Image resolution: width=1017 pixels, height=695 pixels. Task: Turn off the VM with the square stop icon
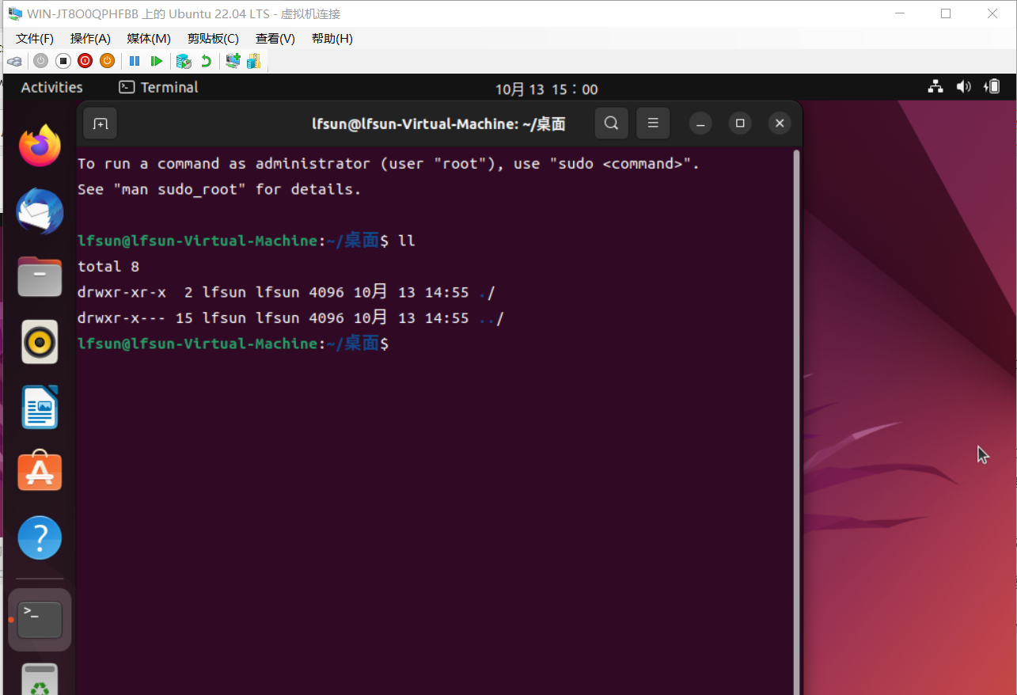coord(63,61)
